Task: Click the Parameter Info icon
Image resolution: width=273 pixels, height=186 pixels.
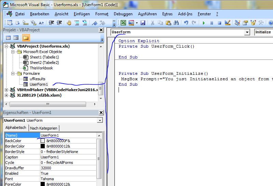Action: click(33, 23)
